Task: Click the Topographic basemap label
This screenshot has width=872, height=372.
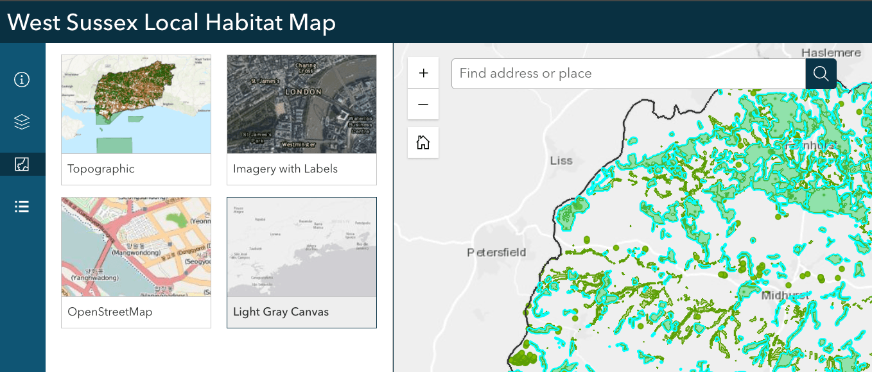Action: 101,169
